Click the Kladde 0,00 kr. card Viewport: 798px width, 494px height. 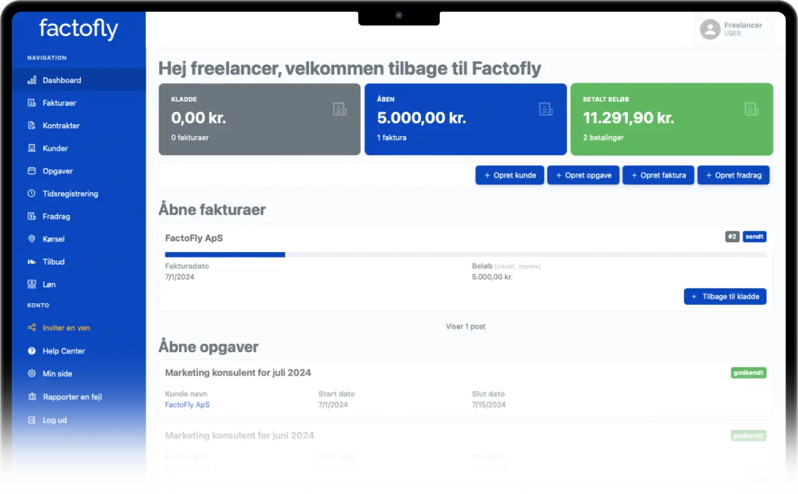259,119
